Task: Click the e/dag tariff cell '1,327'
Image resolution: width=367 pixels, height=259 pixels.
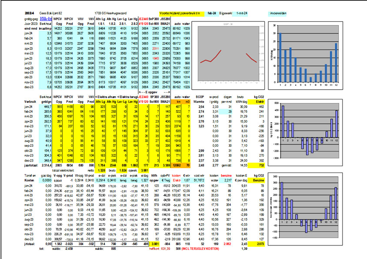Action: (144, 180)
